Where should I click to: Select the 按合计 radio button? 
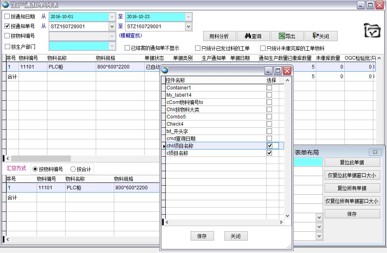click(73, 169)
